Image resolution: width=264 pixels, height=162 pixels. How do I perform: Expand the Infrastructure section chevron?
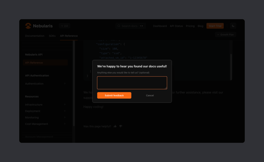[x=65, y=105]
